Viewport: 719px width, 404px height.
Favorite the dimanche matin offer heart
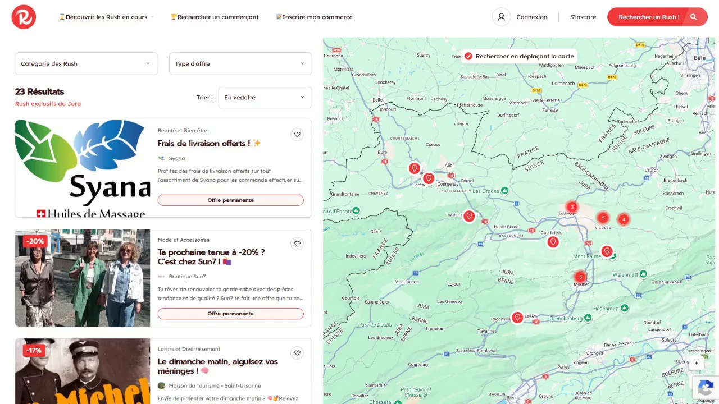click(297, 353)
